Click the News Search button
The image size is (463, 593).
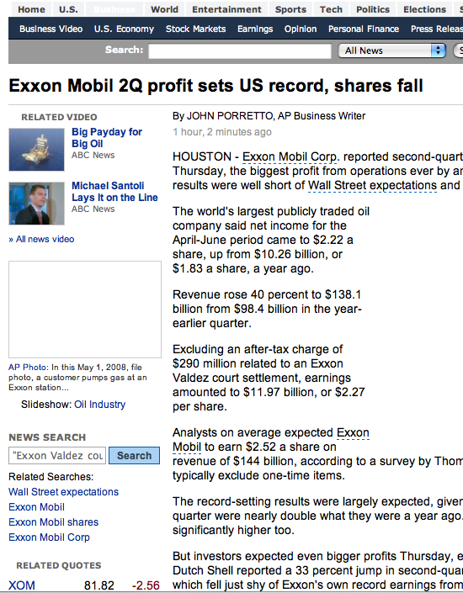click(134, 456)
